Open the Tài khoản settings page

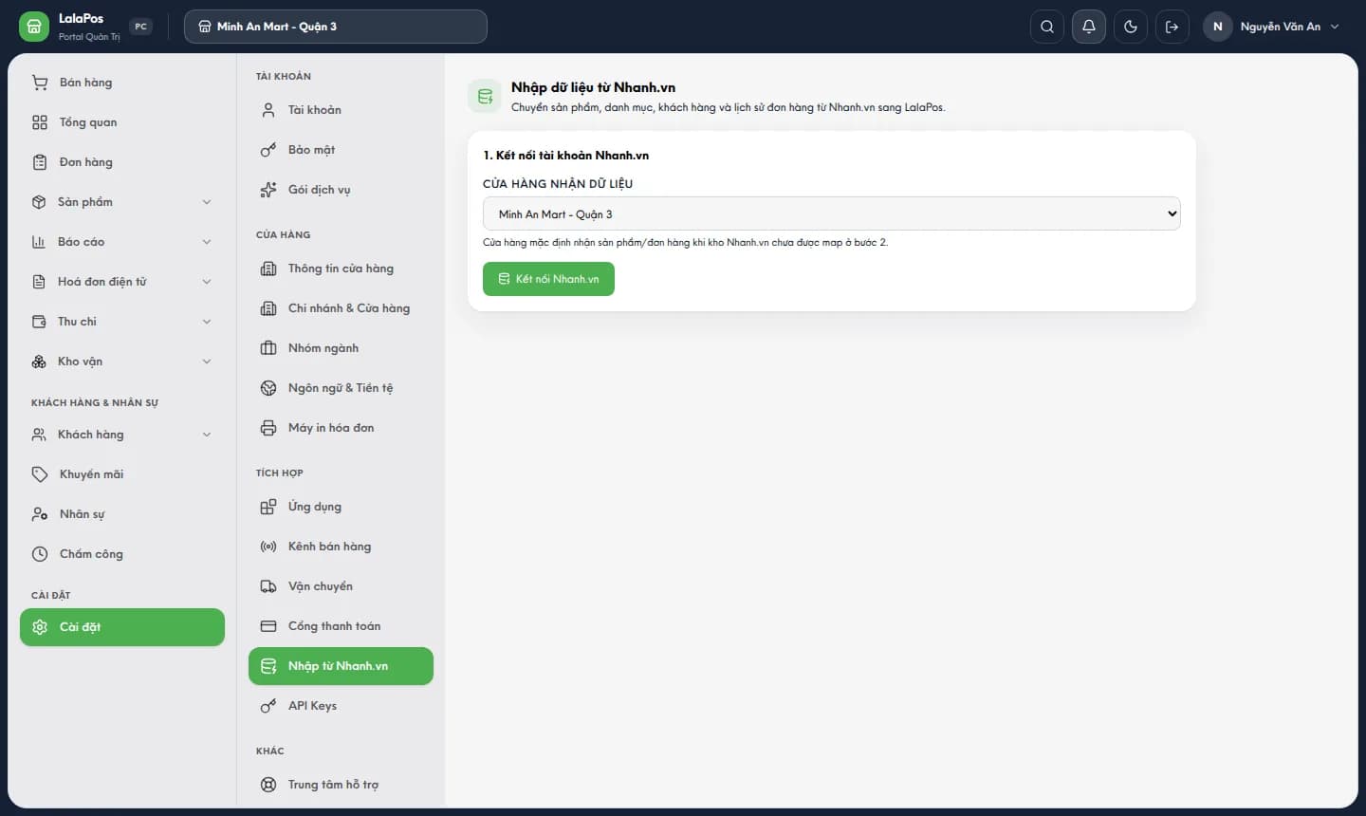[x=341, y=110]
